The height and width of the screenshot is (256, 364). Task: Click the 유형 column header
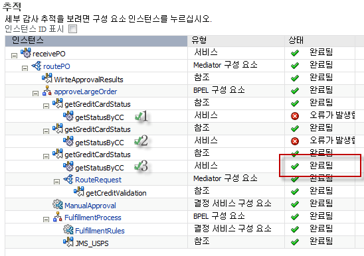click(x=236, y=41)
